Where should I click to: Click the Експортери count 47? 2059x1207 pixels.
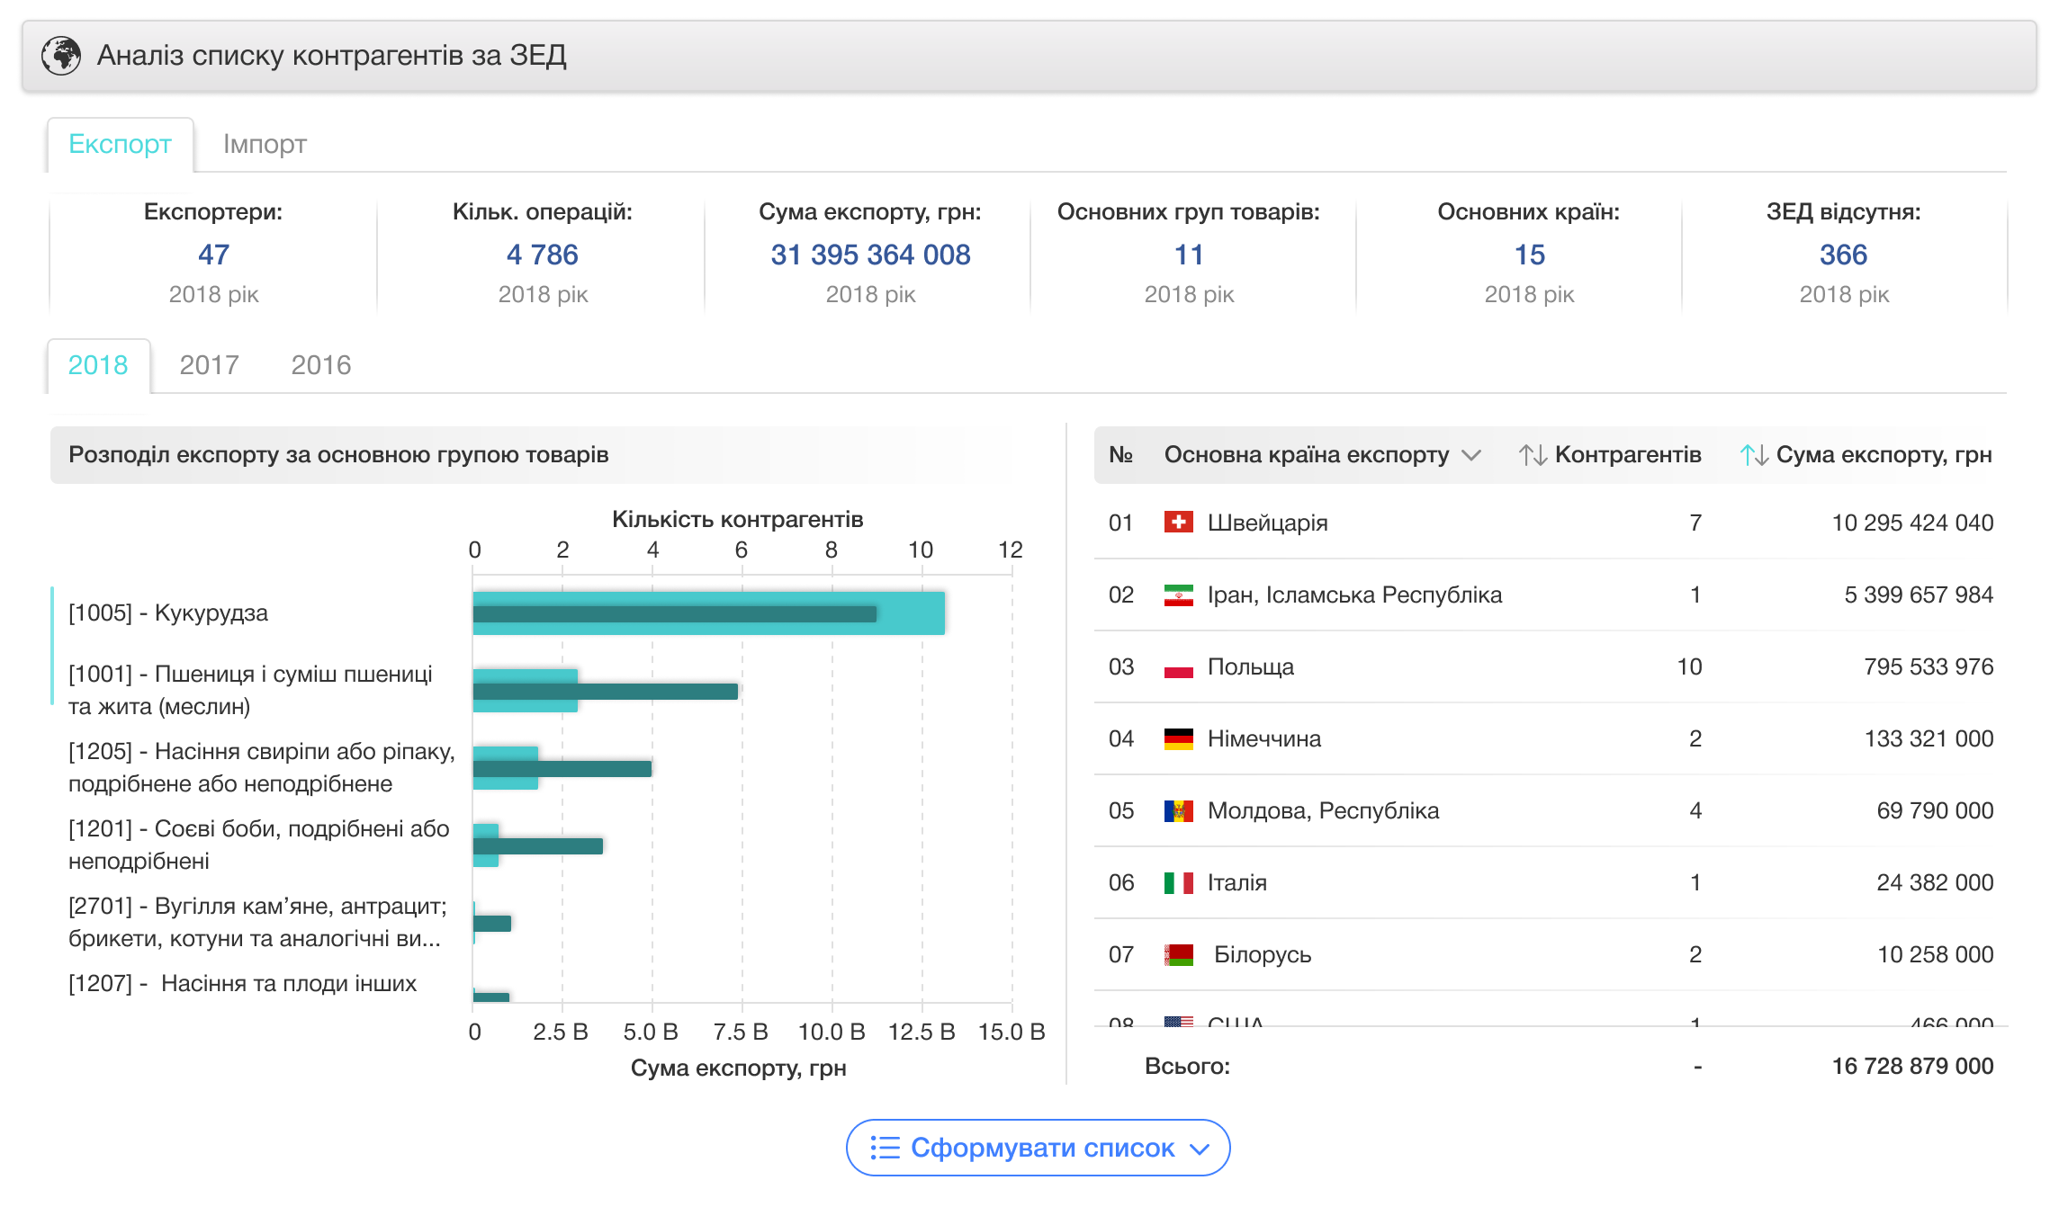coord(213,255)
